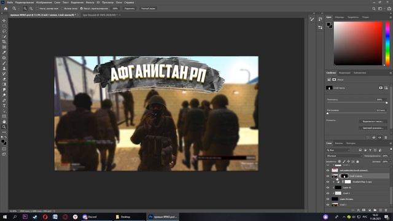Click the fx layer style icon
The width and height of the screenshot is (393, 221).
359,210
